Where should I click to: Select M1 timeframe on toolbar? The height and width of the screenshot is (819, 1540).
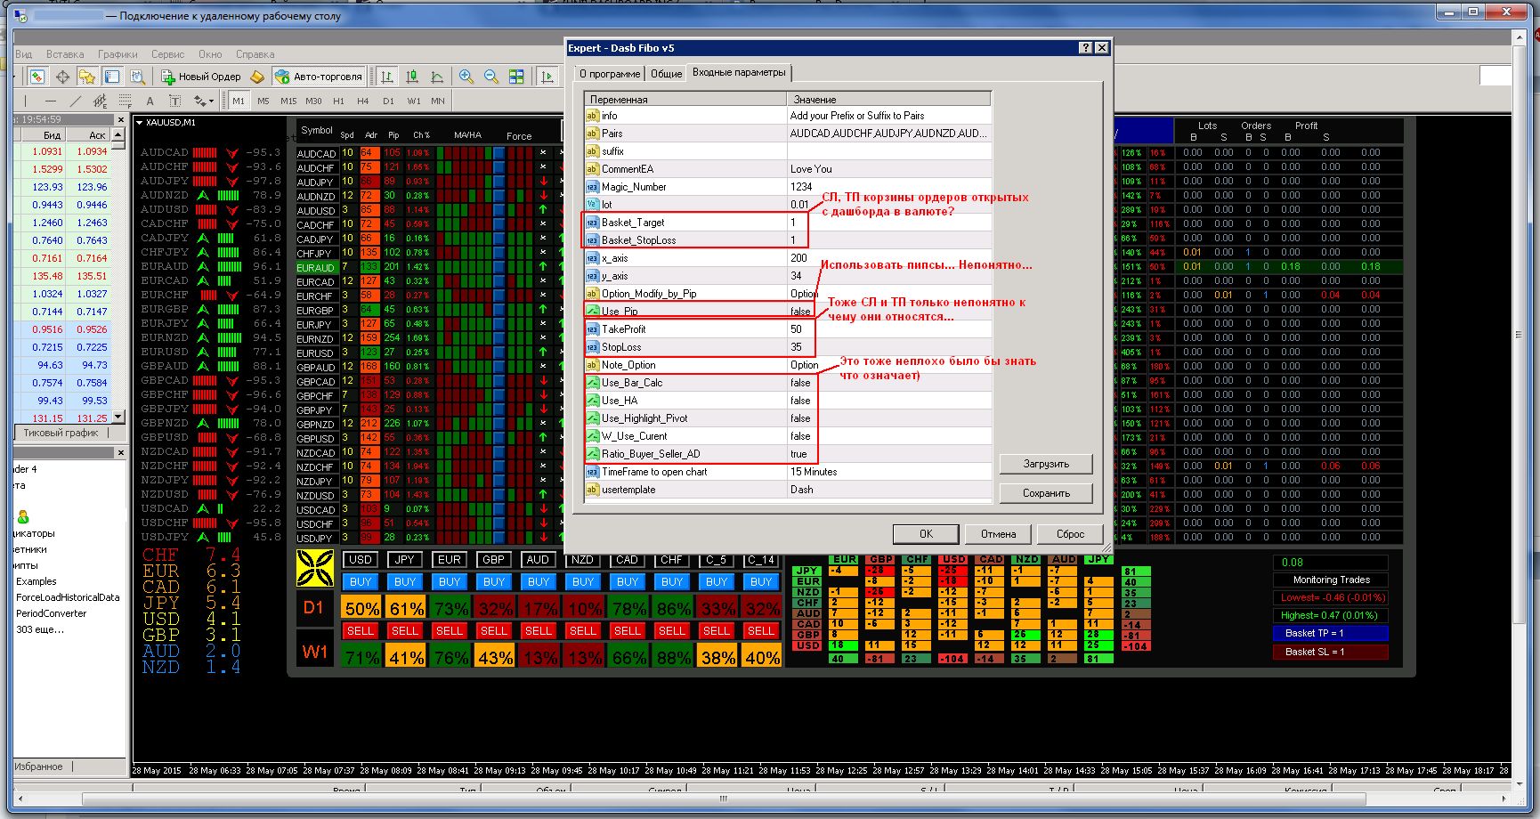pos(239,101)
